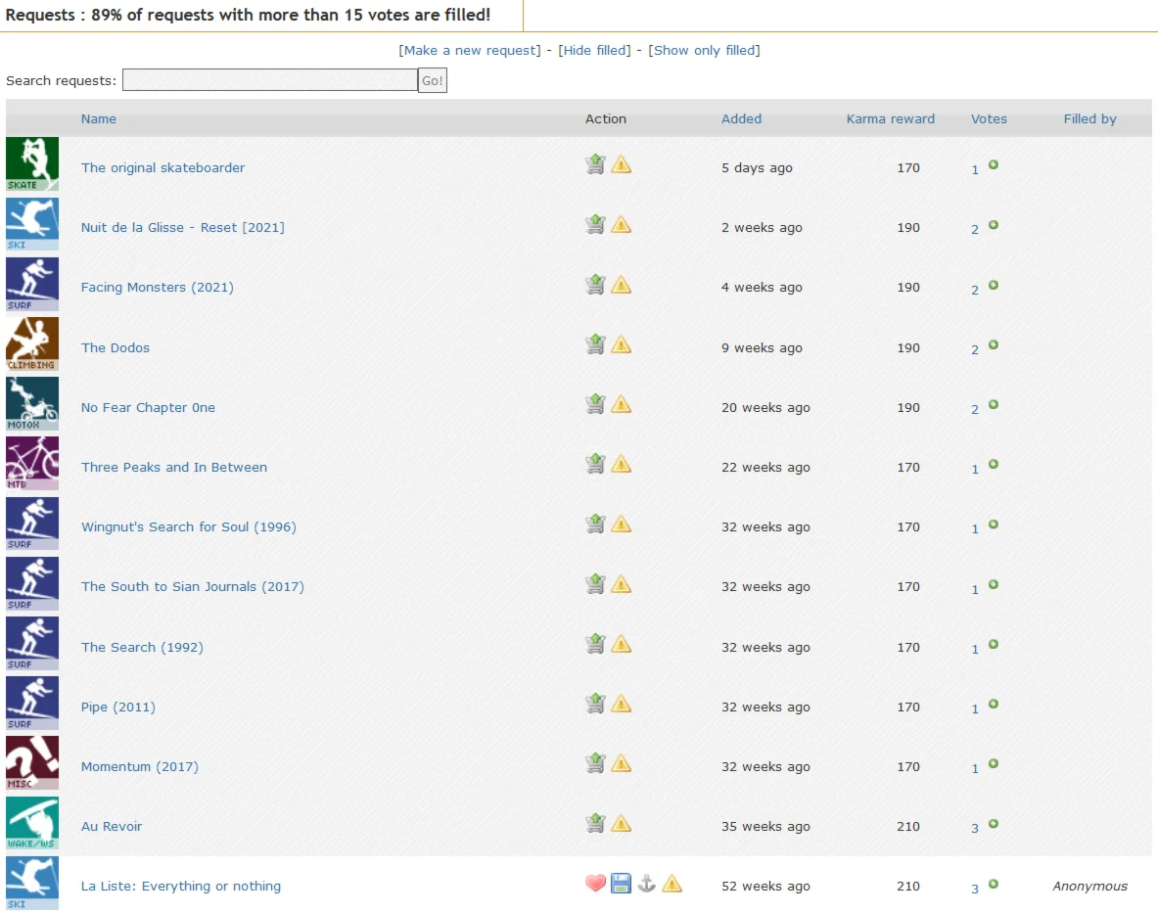1158x913 pixels.
Task: Click the heart icon on La Liste row
Action: pos(595,884)
